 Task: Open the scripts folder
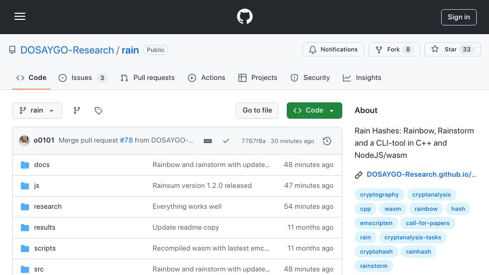45,248
